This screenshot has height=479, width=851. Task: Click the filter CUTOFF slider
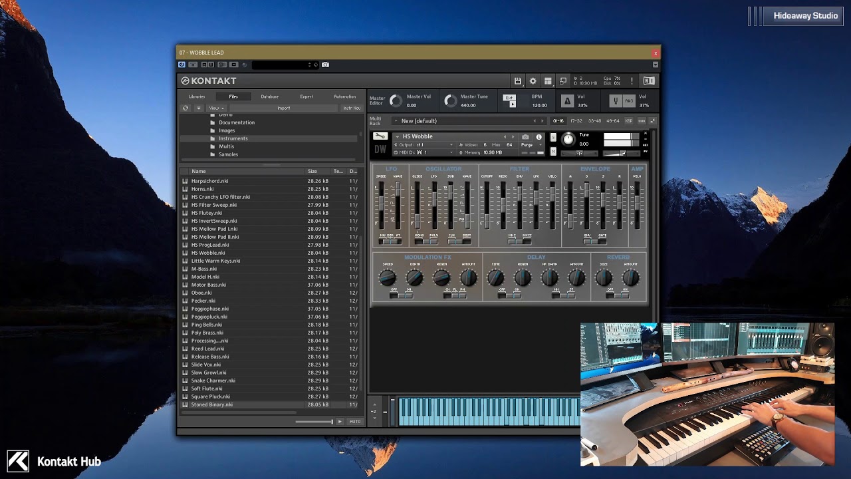487,206
